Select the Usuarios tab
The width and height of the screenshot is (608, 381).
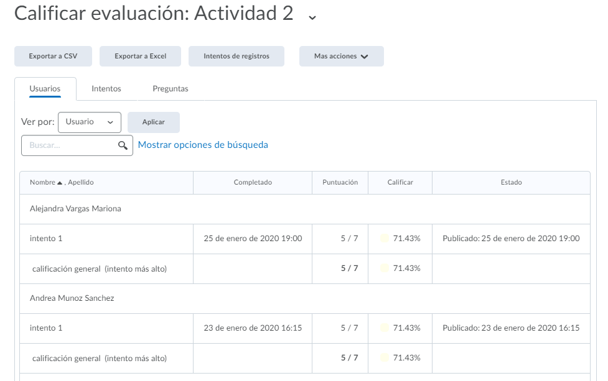tap(45, 89)
